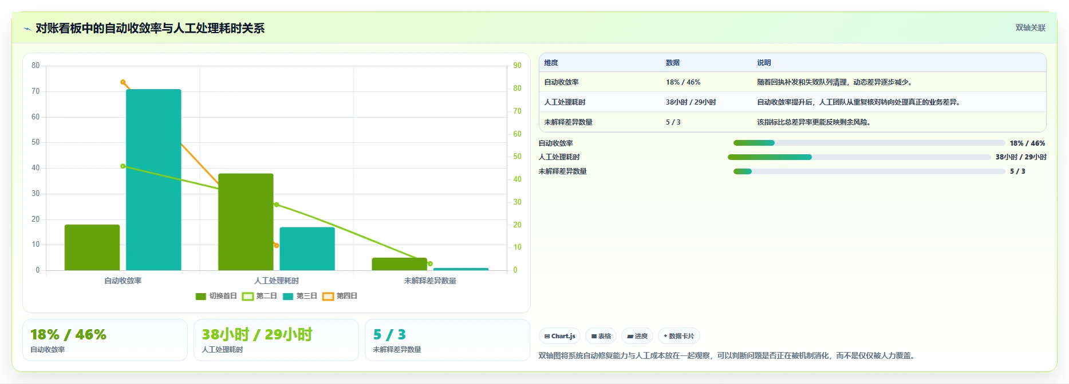Click the right axis value 90
The image size is (1069, 384).
click(517, 66)
